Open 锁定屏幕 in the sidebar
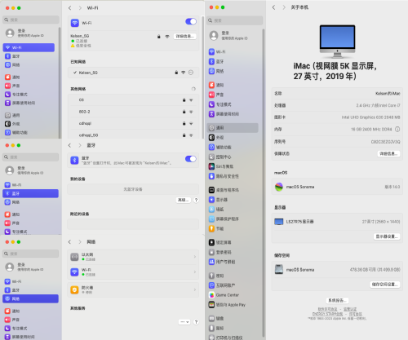Viewport: 408px width, 340px height. (220, 242)
